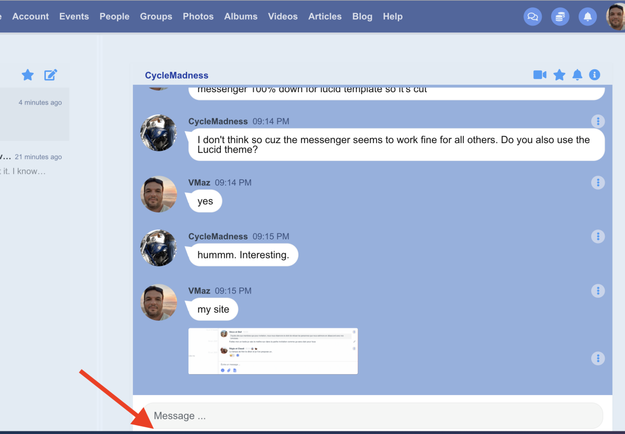Image resolution: width=625 pixels, height=434 pixels.
Task: Toggle starred conversations filter in left panel
Action: tap(28, 75)
